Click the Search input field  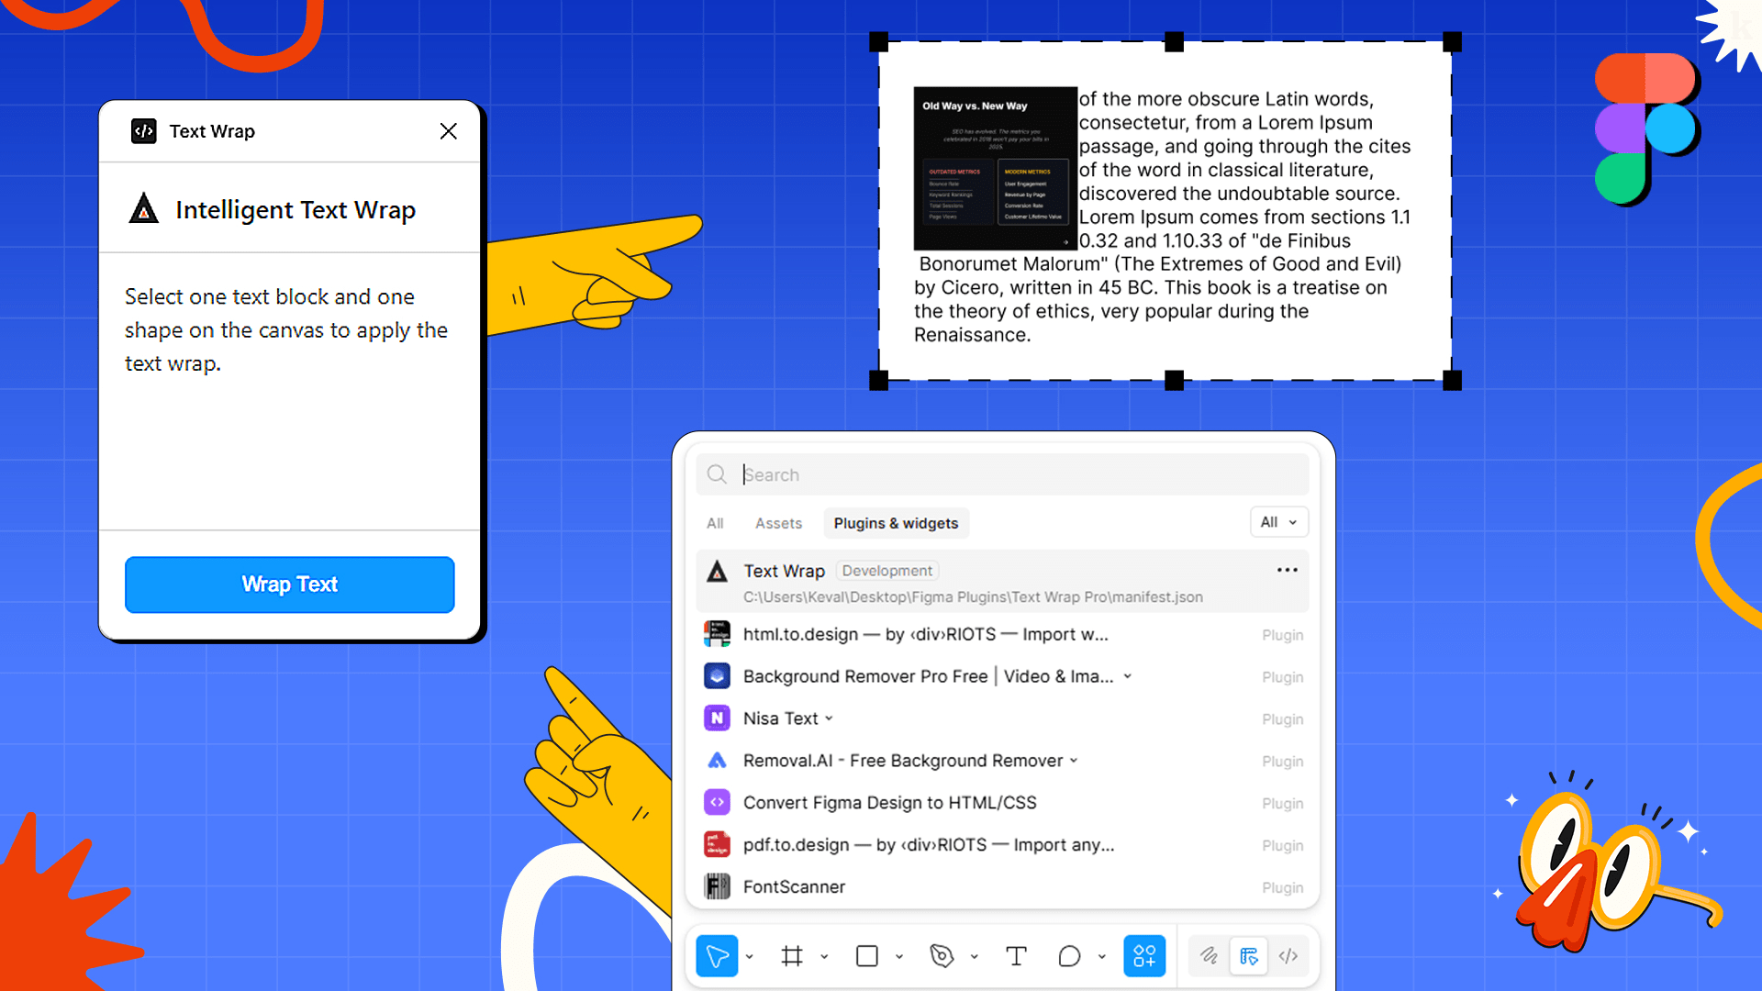1002,474
